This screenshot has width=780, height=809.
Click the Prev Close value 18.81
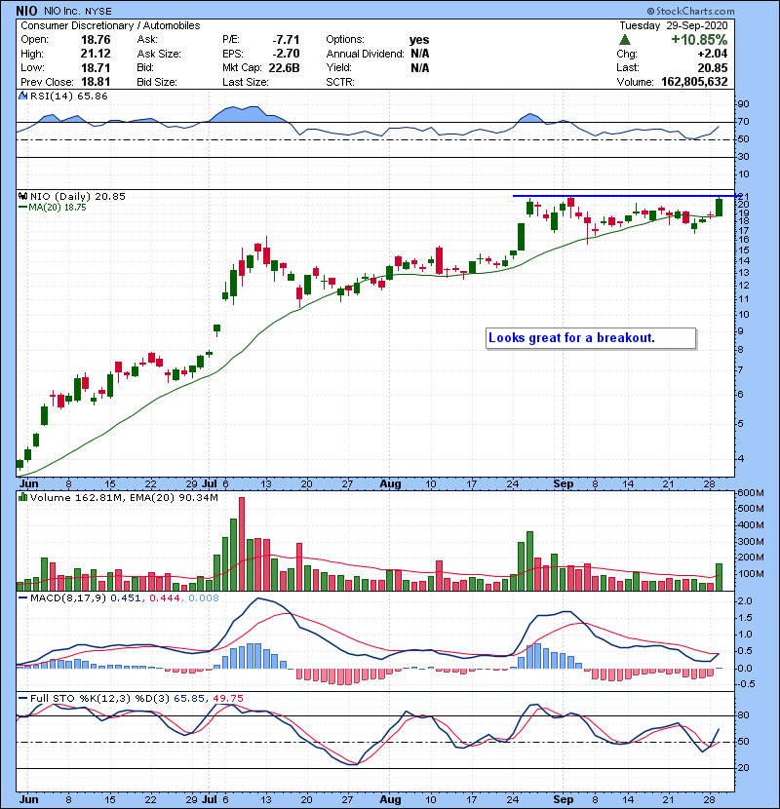(96, 82)
